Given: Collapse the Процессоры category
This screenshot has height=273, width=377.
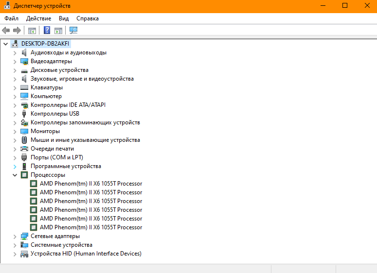Looking at the screenshot, I should (x=15, y=175).
